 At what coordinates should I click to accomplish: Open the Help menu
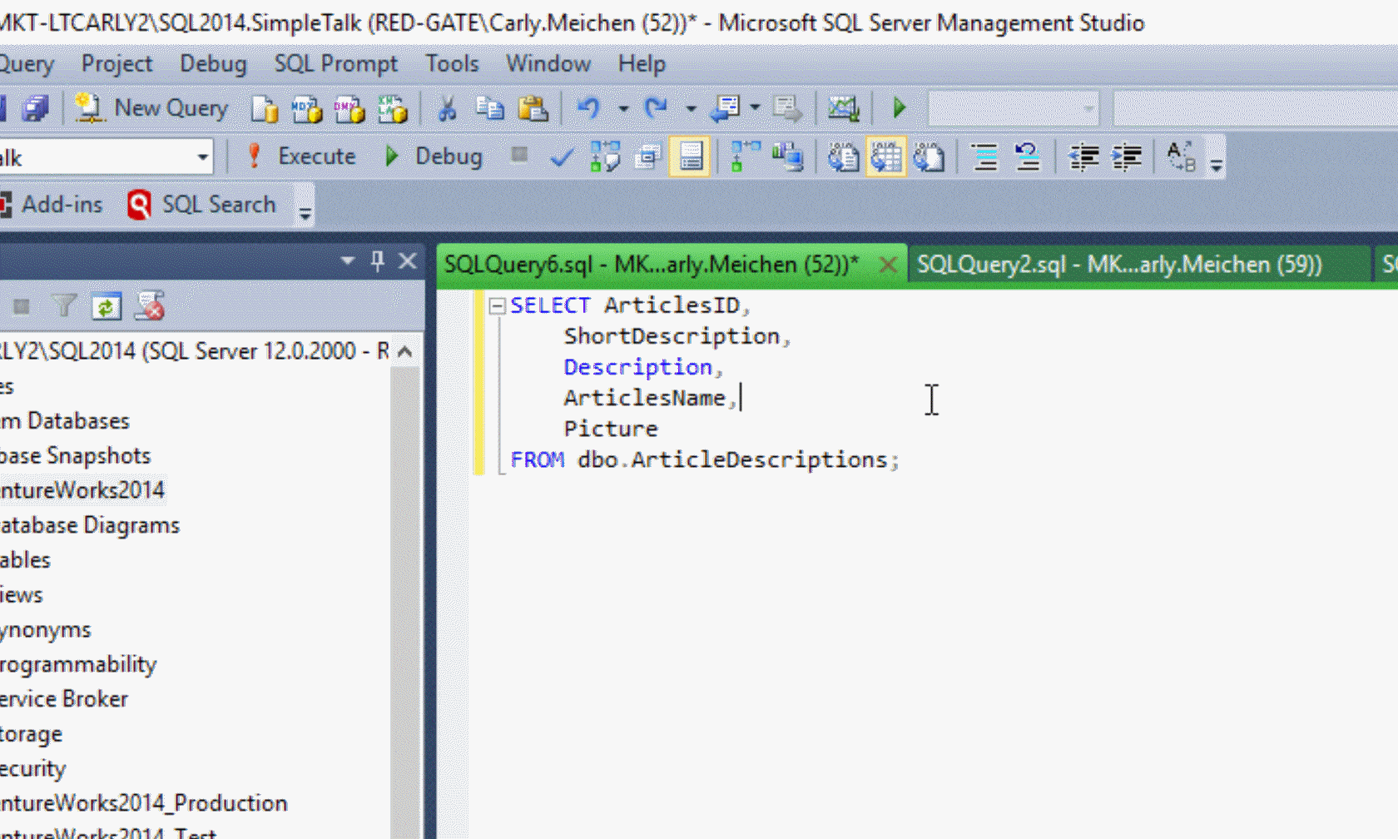[x=642, y=63]
